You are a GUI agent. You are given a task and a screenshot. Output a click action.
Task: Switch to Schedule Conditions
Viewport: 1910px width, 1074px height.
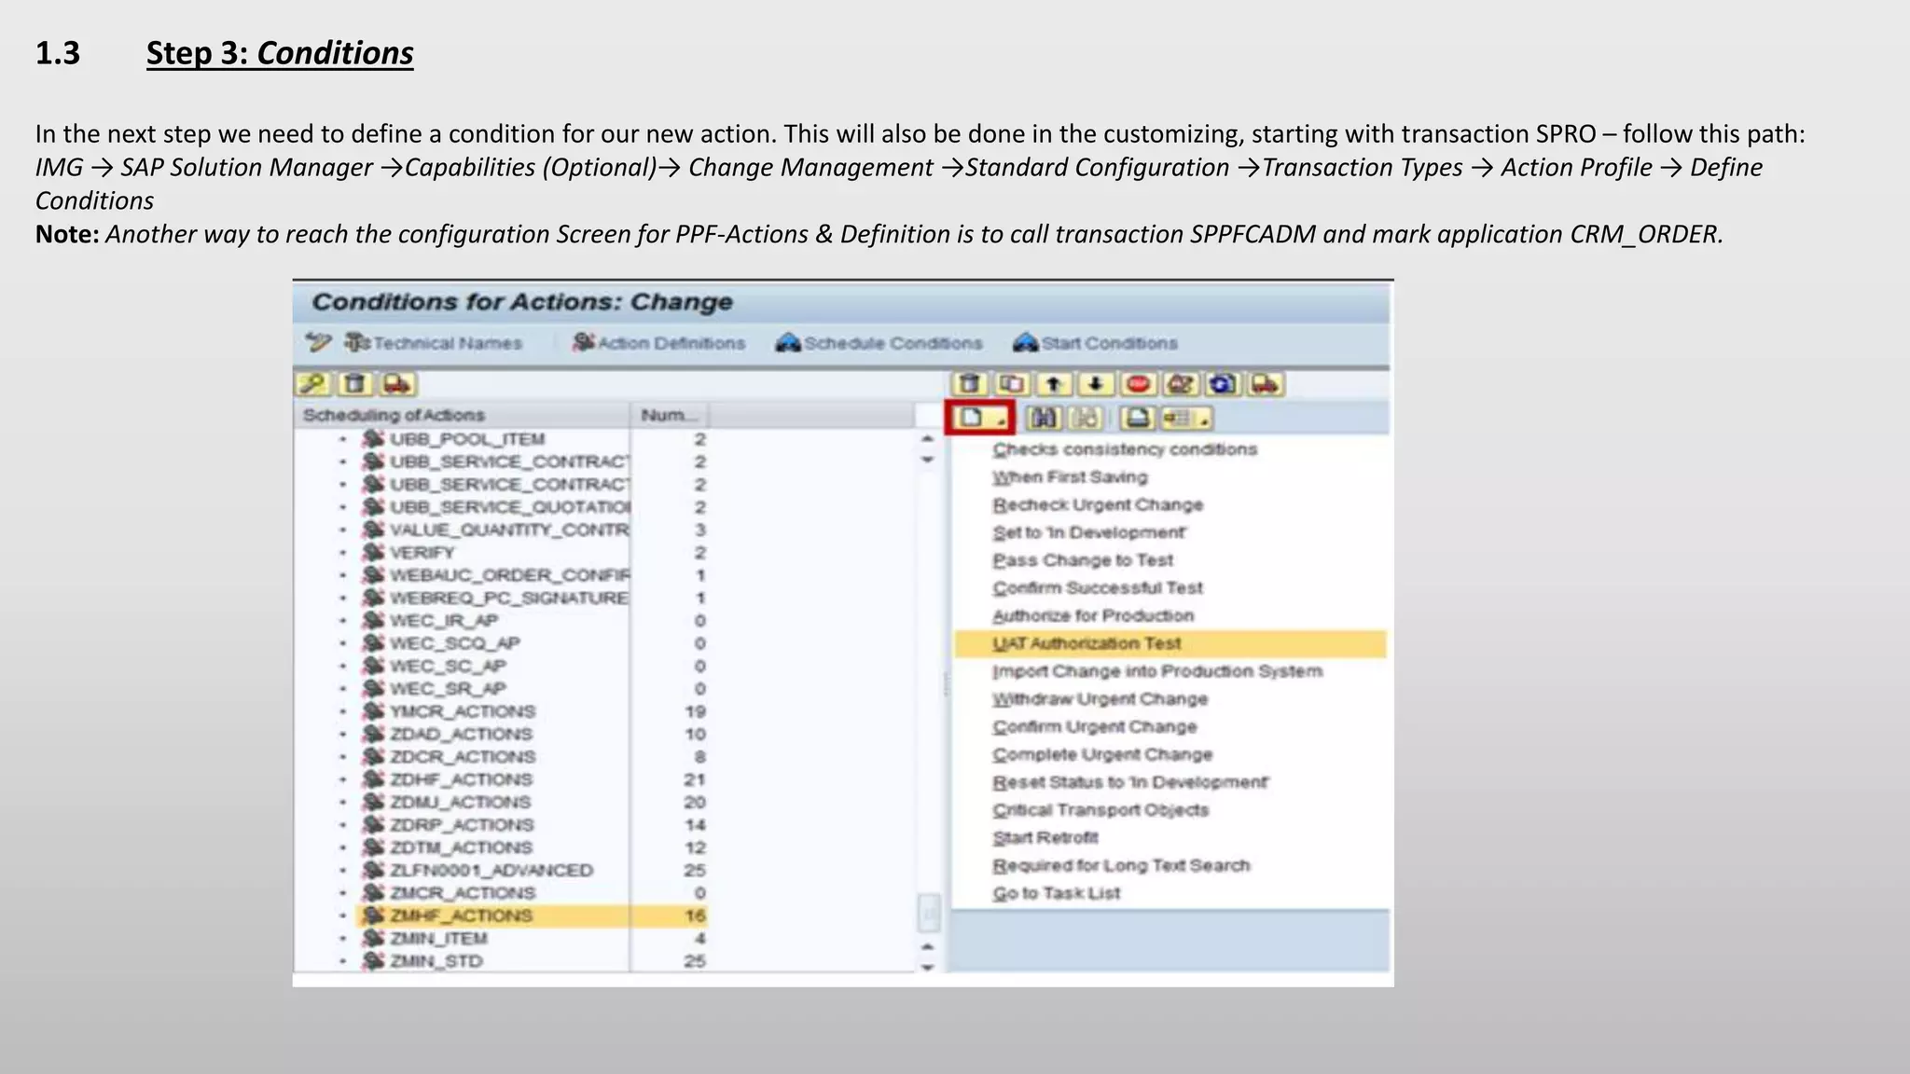(879, 343)
